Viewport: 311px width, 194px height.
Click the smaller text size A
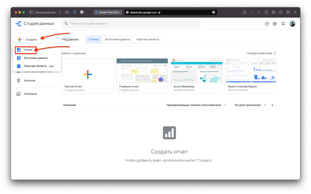click(252, 12)
